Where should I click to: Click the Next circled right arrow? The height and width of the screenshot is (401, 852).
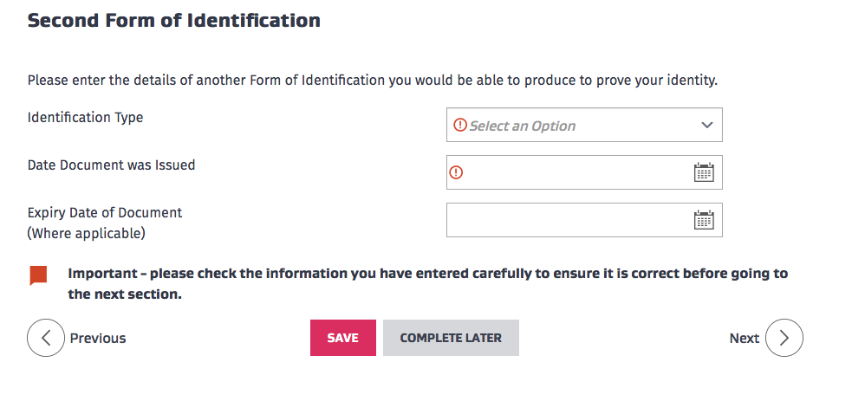tap(784, 338)
